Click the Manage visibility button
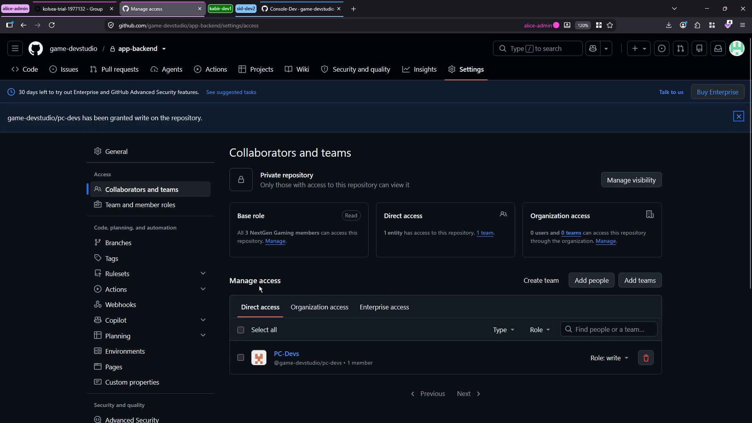Image resolution: width=752 pixels, height=423 pixels. [x=631, y=180]
